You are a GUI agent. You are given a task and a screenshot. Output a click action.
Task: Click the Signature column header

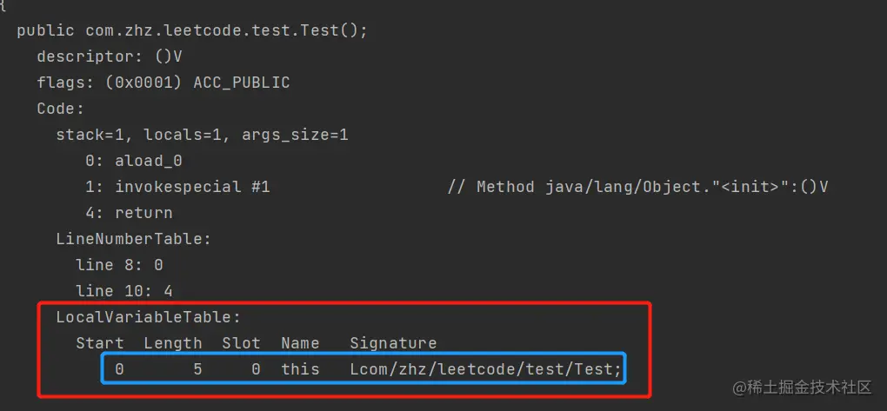point(393,343)
